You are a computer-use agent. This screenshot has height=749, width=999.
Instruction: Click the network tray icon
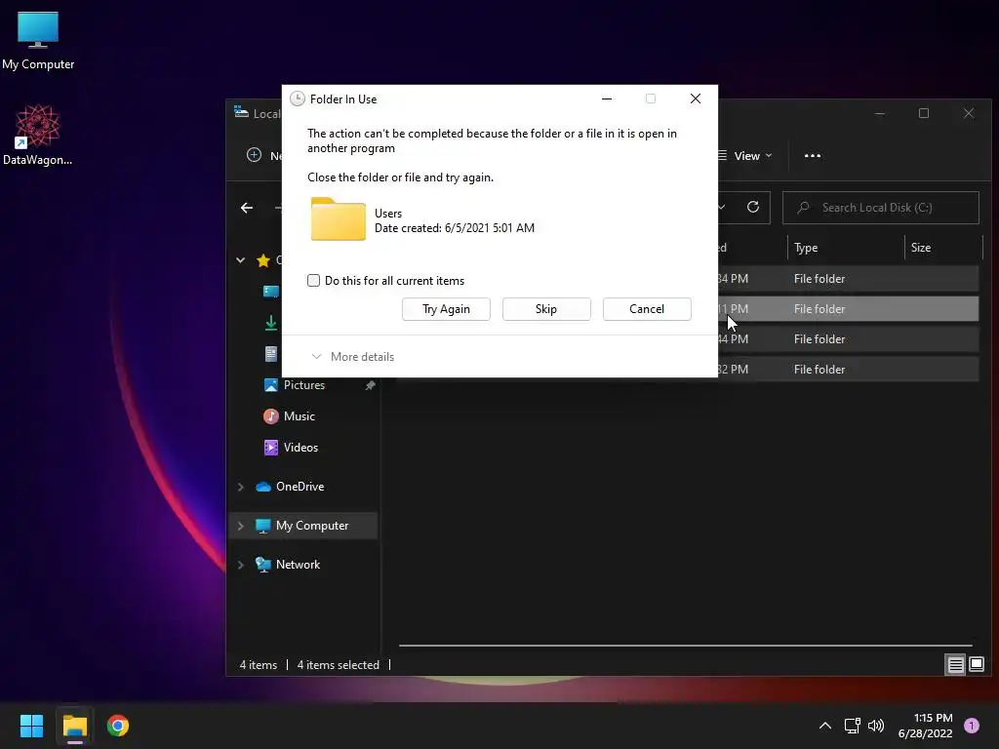pyautogui.click(x=852, y=726)
